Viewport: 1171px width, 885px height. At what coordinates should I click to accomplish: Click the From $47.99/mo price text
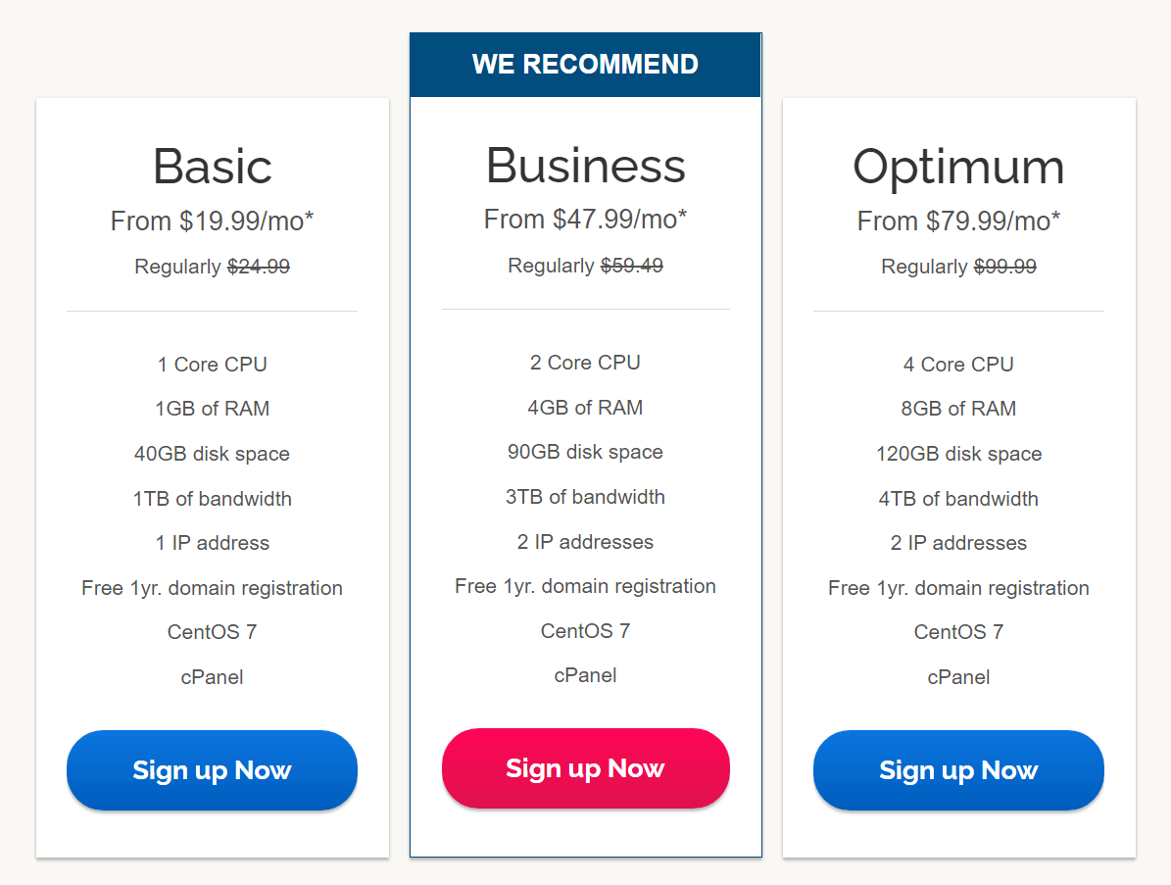coord(585,219)
